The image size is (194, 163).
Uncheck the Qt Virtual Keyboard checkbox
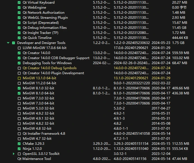tap(19, 3)
